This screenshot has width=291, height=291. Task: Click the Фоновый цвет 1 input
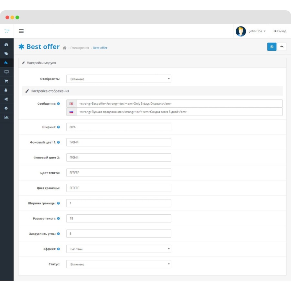click(119, 142)
